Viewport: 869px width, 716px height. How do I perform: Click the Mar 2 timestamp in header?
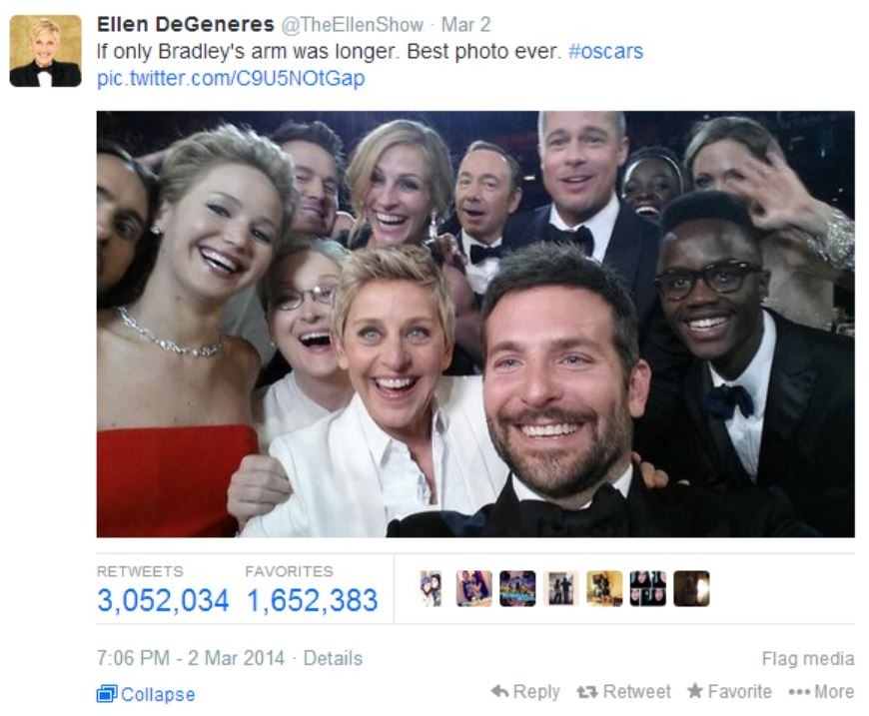[x=465, y=24]
